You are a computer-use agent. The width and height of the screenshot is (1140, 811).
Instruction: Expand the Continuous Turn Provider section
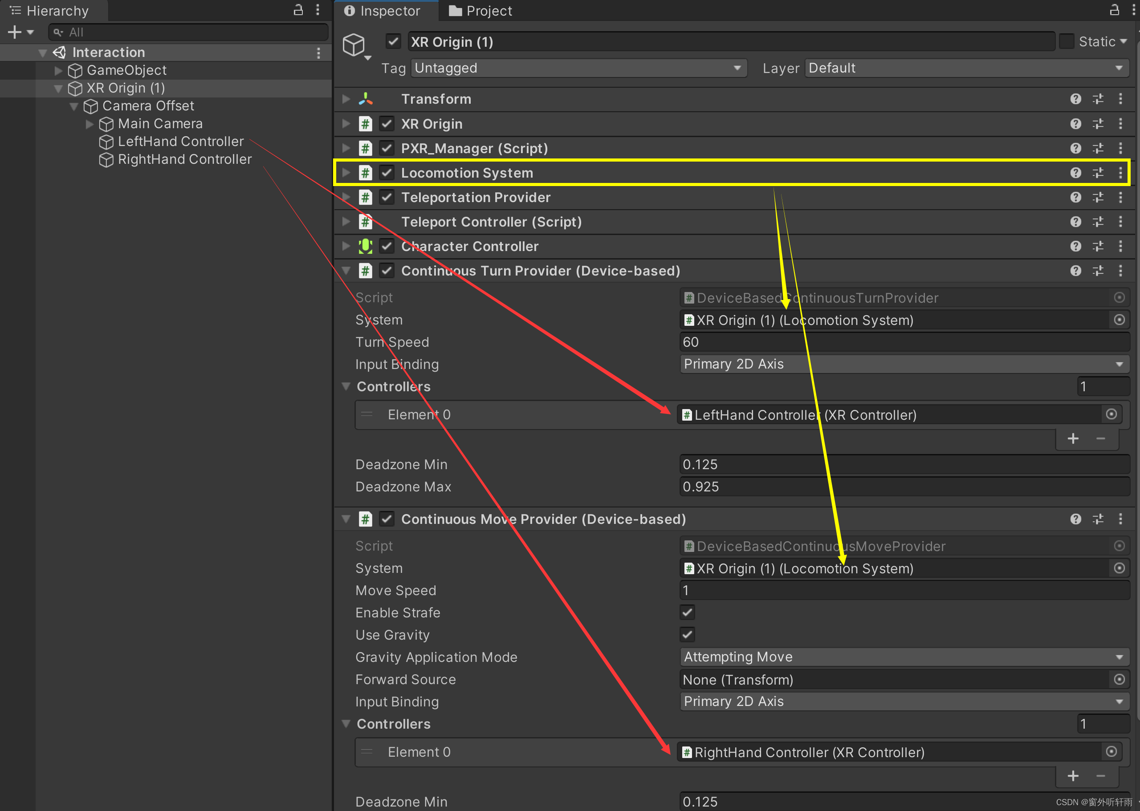click(349, 270)
